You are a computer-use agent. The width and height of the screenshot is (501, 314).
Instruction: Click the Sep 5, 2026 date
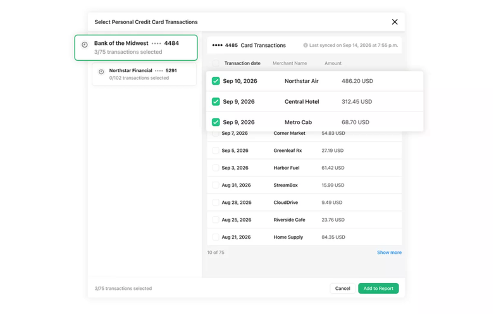point(235,151)
